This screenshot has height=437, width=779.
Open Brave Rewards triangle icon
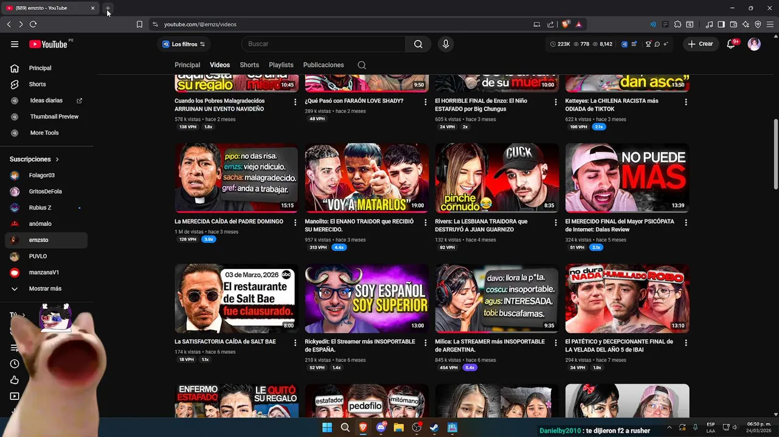(x=578, y=24)
